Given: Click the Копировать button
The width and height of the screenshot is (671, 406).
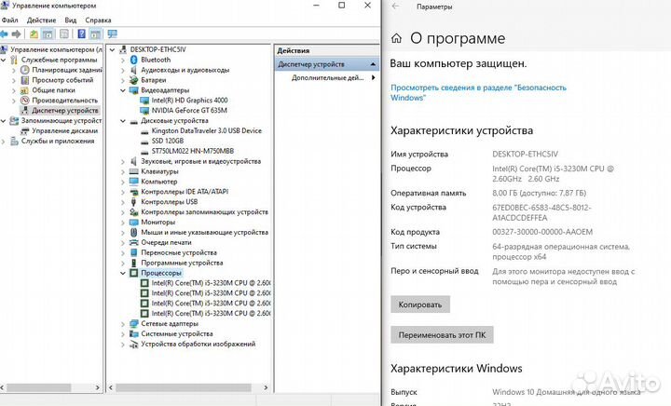Looking at the screenshot, I should click(x=419, y=304).
